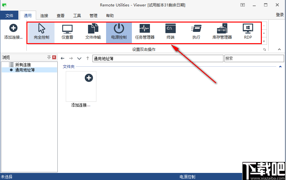Go back with left arrow navigation
Screen dimensions: 286x180
pos(63,58)
